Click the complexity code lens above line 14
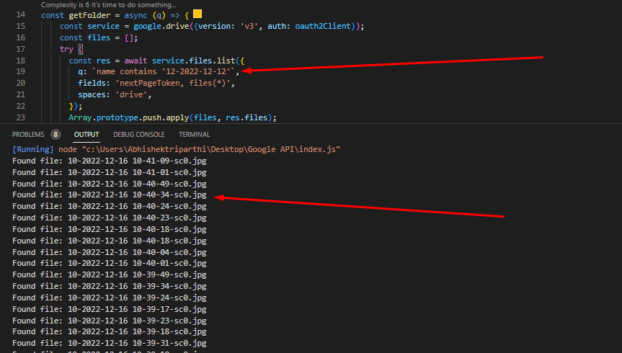622x353 pixels. tap(109, 5)
